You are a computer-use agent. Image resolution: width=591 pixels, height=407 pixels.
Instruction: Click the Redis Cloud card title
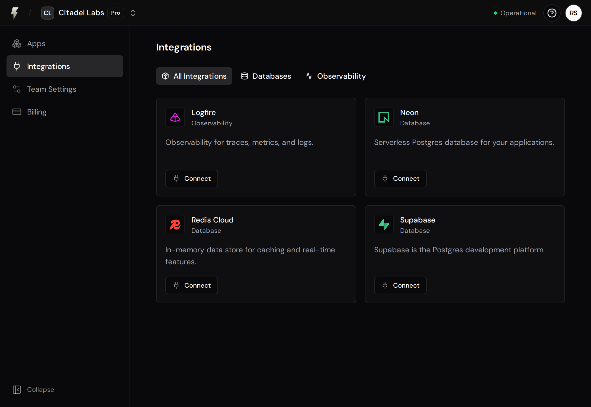coord(213,220)
